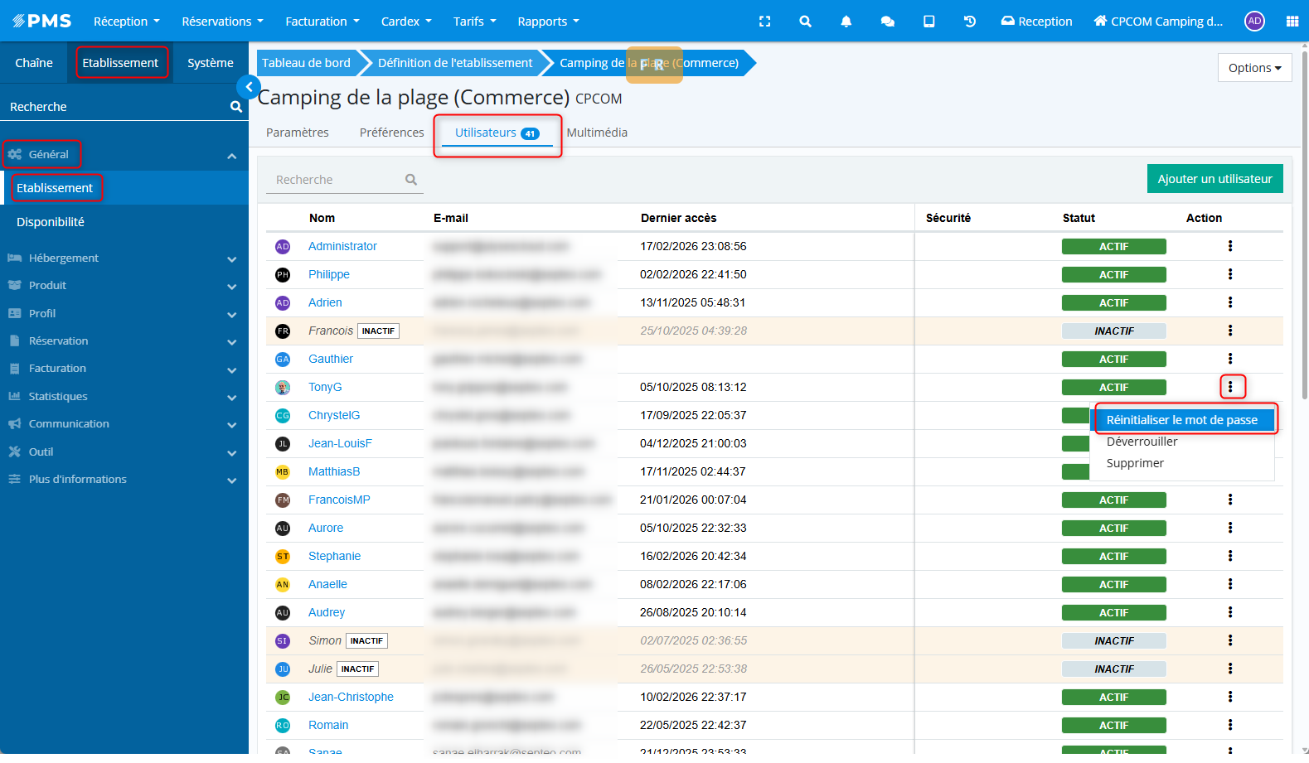This screenshot has width=1309, height=763.
Task: Open the Options dropdown
Action: (1253, 68)
